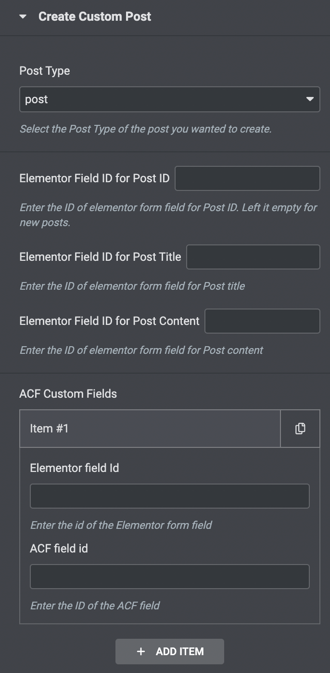
Task: Click the Create Custom Post heading text
Action: point(95,17)
